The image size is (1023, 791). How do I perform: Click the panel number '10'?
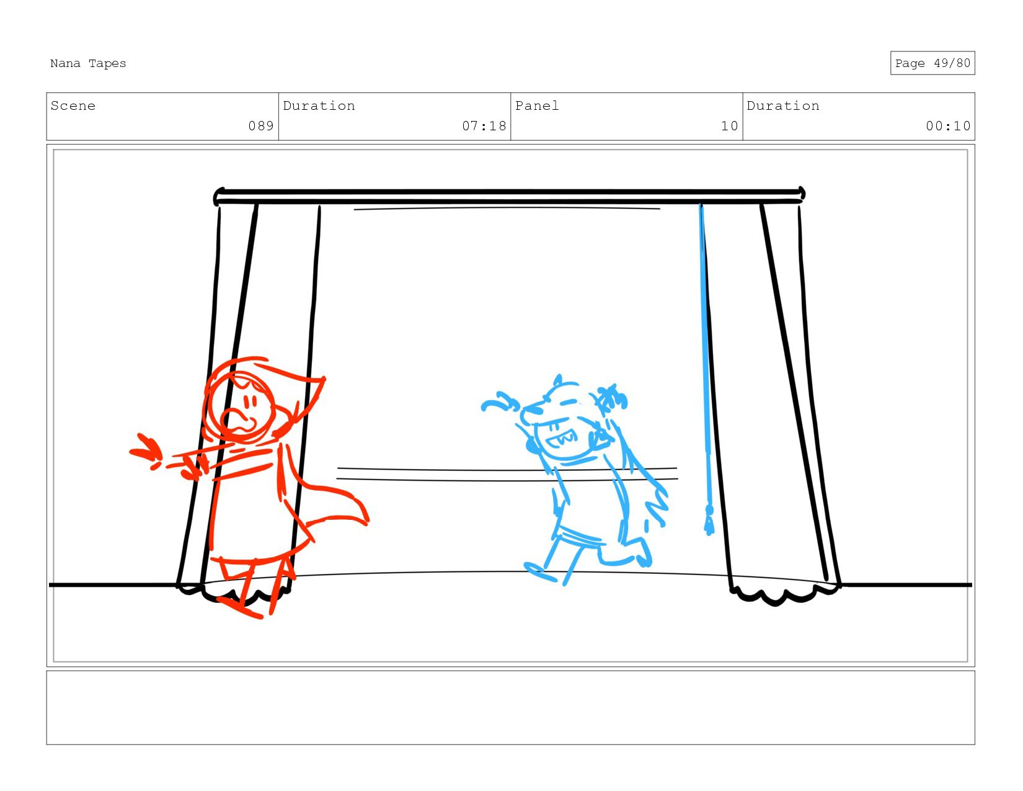click(730, 126)
